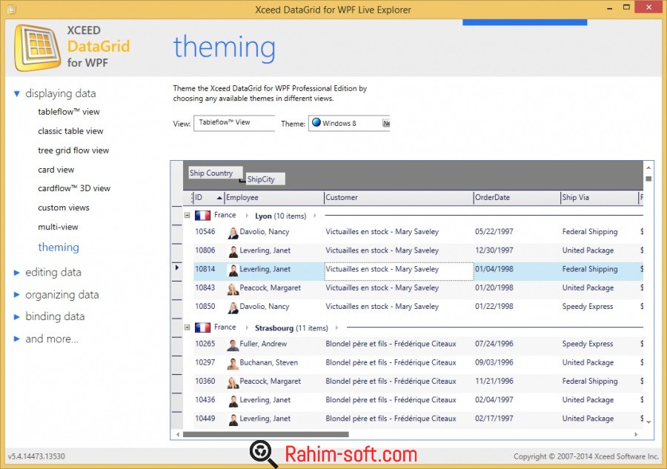Expand the and more... section
Viewport: 667px width, 469px height.
pos(16,339)
